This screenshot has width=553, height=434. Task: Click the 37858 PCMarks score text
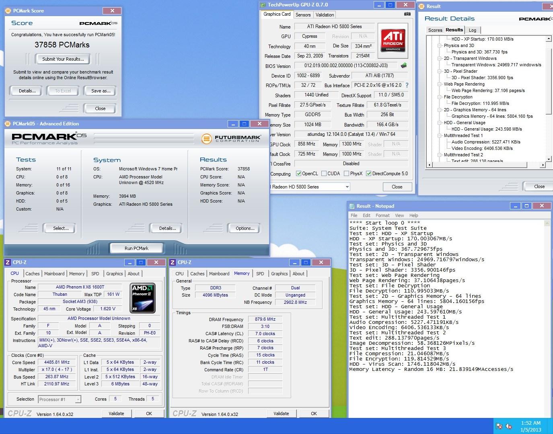(x=62, y=45)
